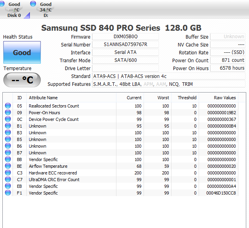Click status orb for attribute B5
Screen dimensions: 249x228
pyautogui.click(x=8, y=139)
